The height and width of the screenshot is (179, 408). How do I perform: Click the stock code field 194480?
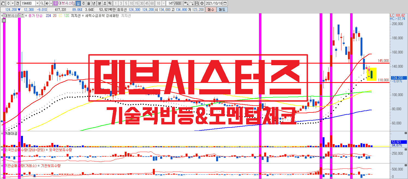click(28, 3)
